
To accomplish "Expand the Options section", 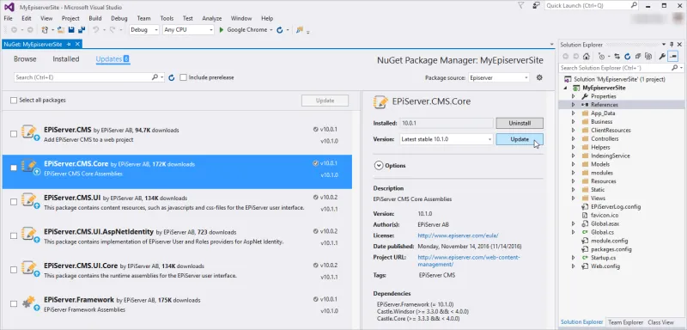I will pos(379,166).
